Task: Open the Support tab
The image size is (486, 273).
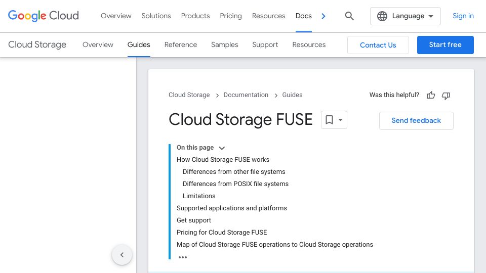Action: coord(265,44)
